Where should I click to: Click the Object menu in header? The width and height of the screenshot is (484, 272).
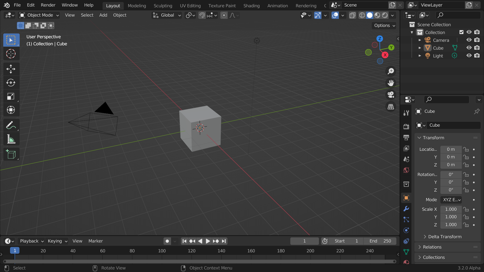coord(120,15)
